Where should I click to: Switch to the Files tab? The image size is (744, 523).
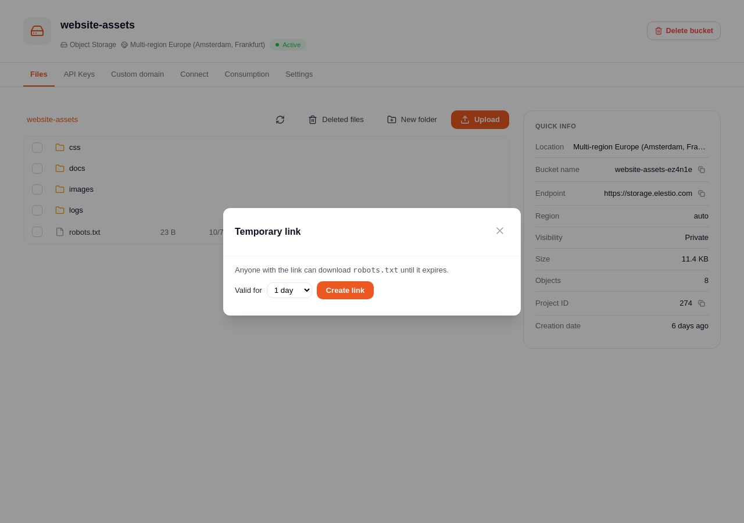(39, 74)
